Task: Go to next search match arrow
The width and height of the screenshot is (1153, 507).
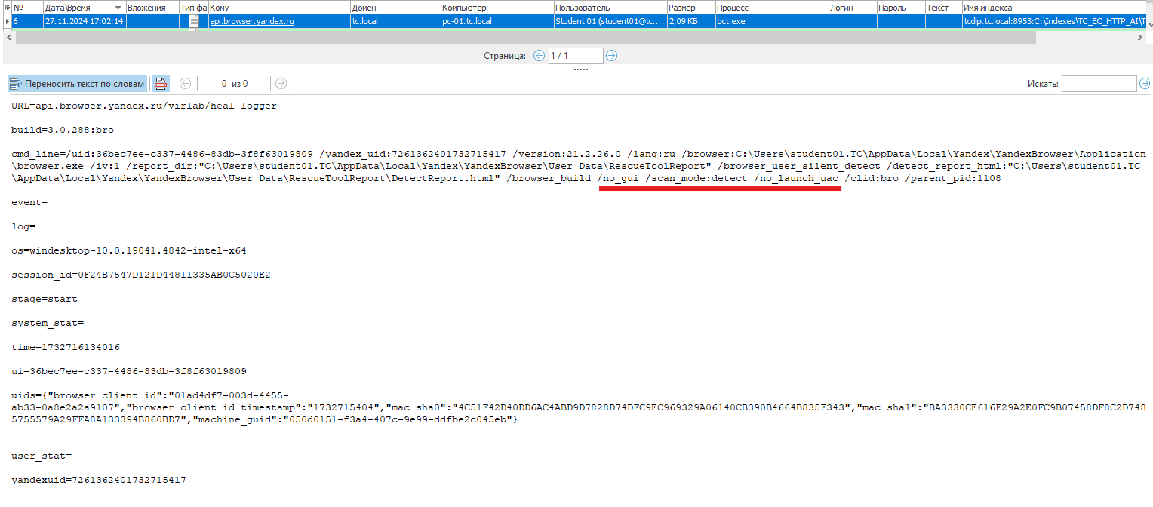Action: click(x=281, y=84)
